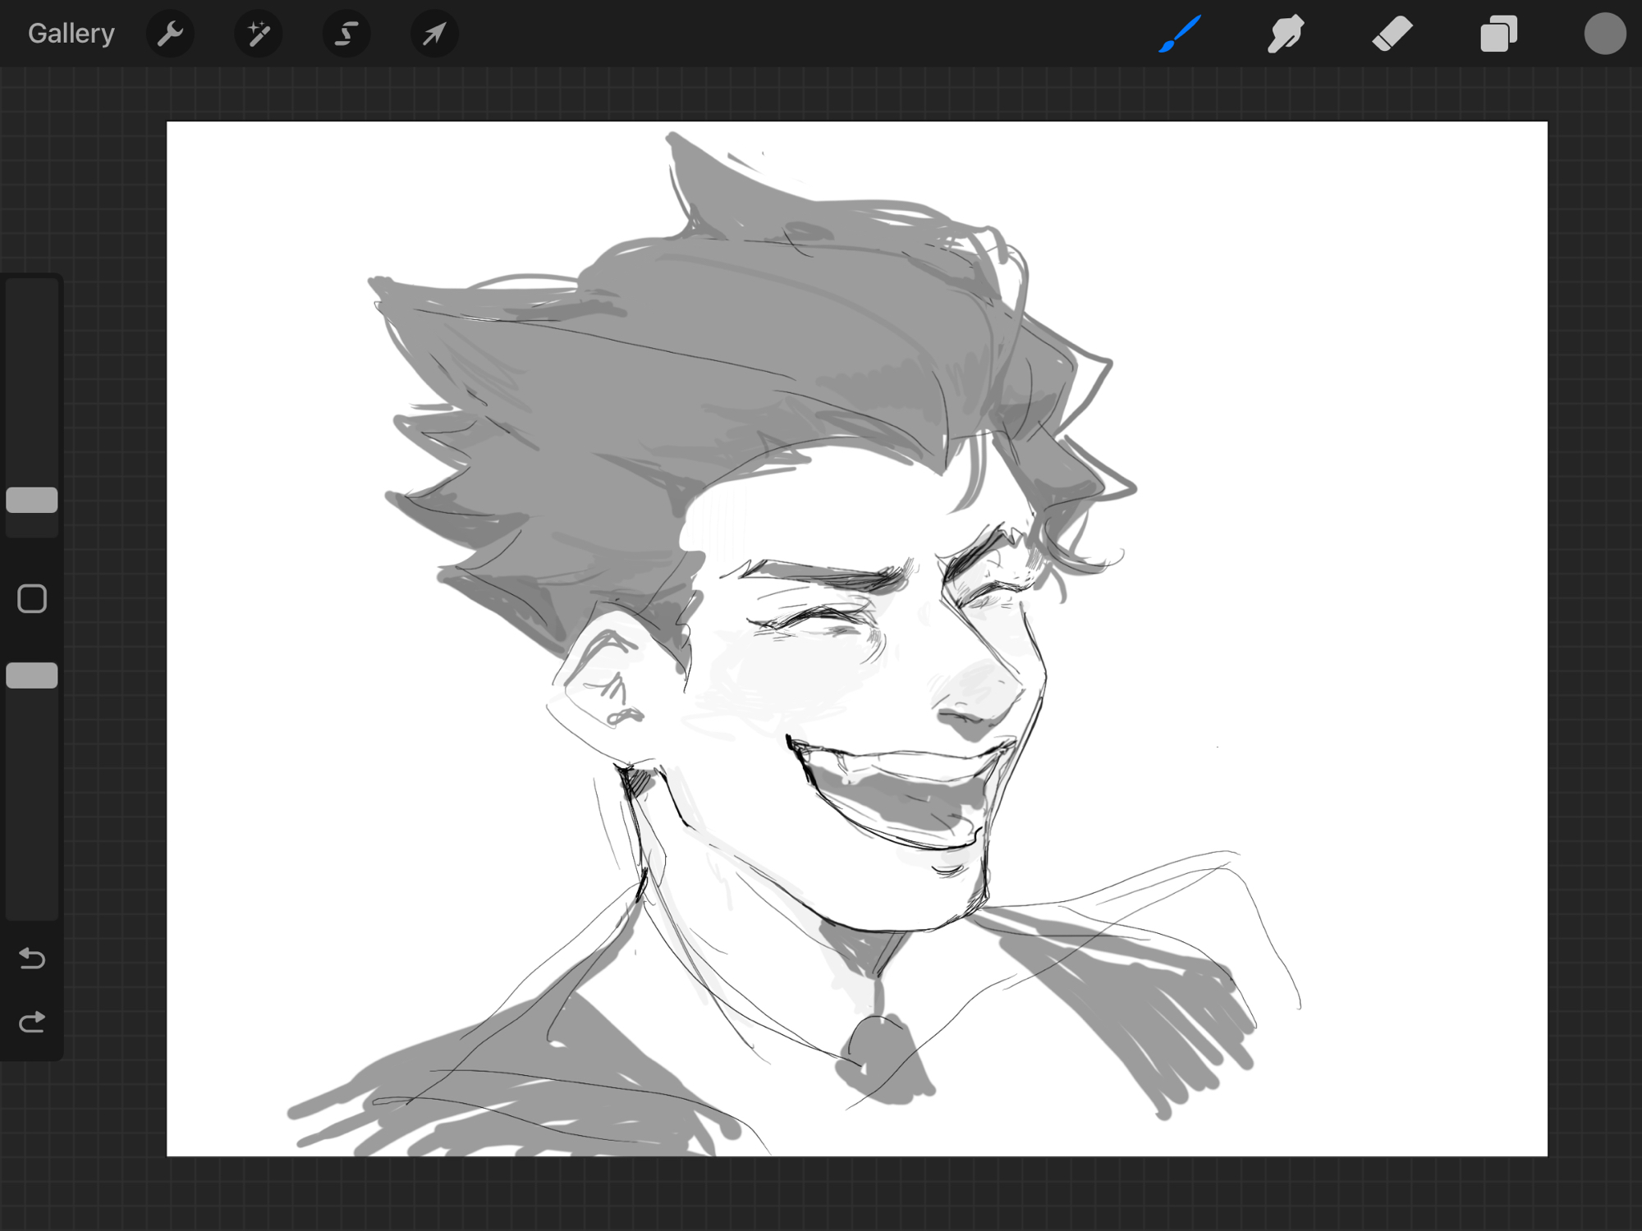Click the brush size slider handle

(32, 500)
